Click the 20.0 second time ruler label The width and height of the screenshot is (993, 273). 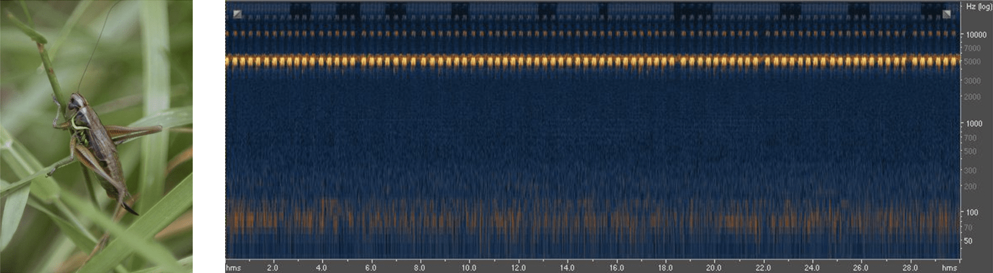pos(713,268)
